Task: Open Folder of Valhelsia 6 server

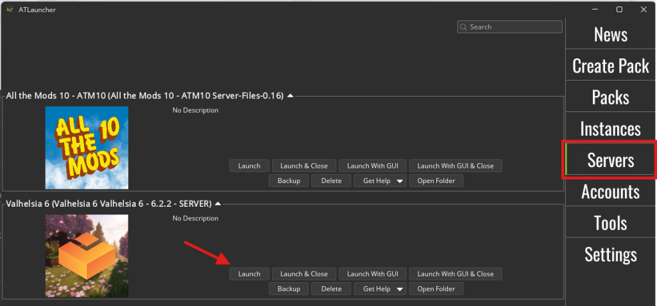Action: (436, 289)
